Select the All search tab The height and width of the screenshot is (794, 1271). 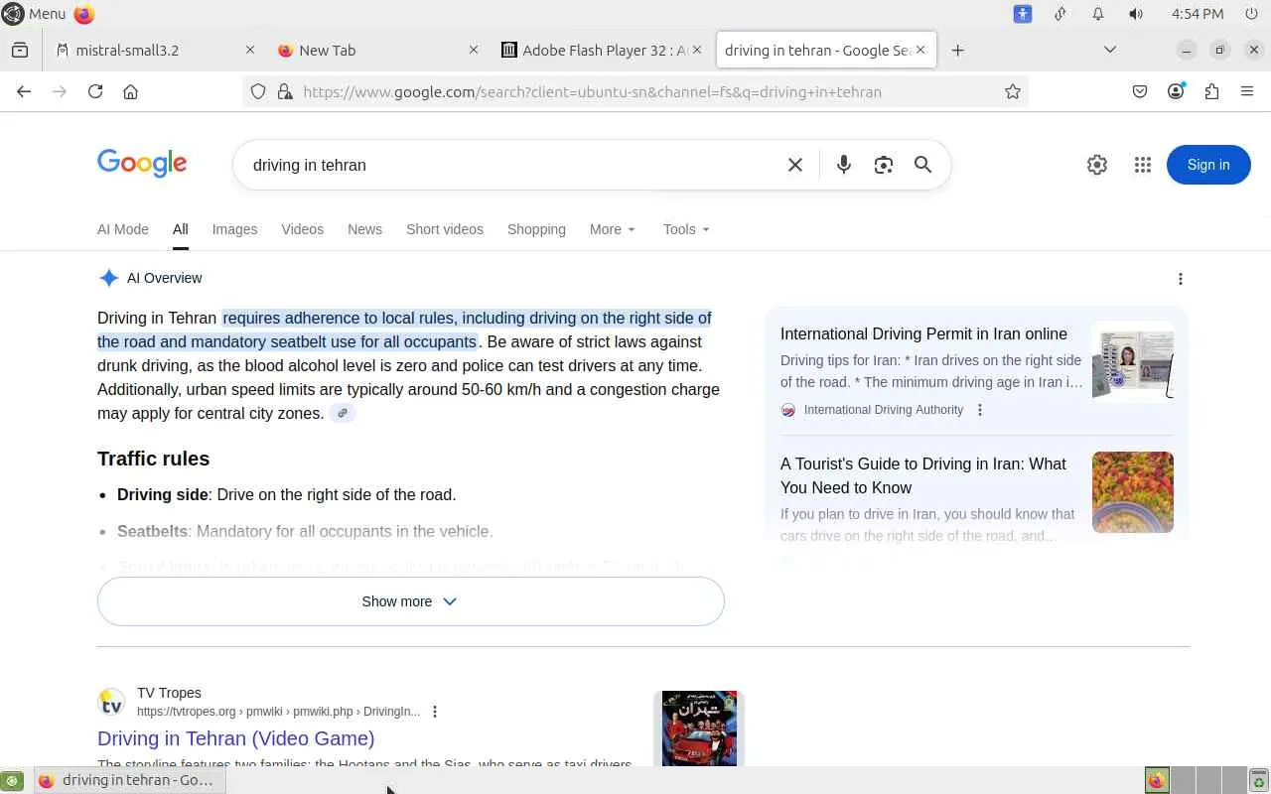click(x=180, y=229)
